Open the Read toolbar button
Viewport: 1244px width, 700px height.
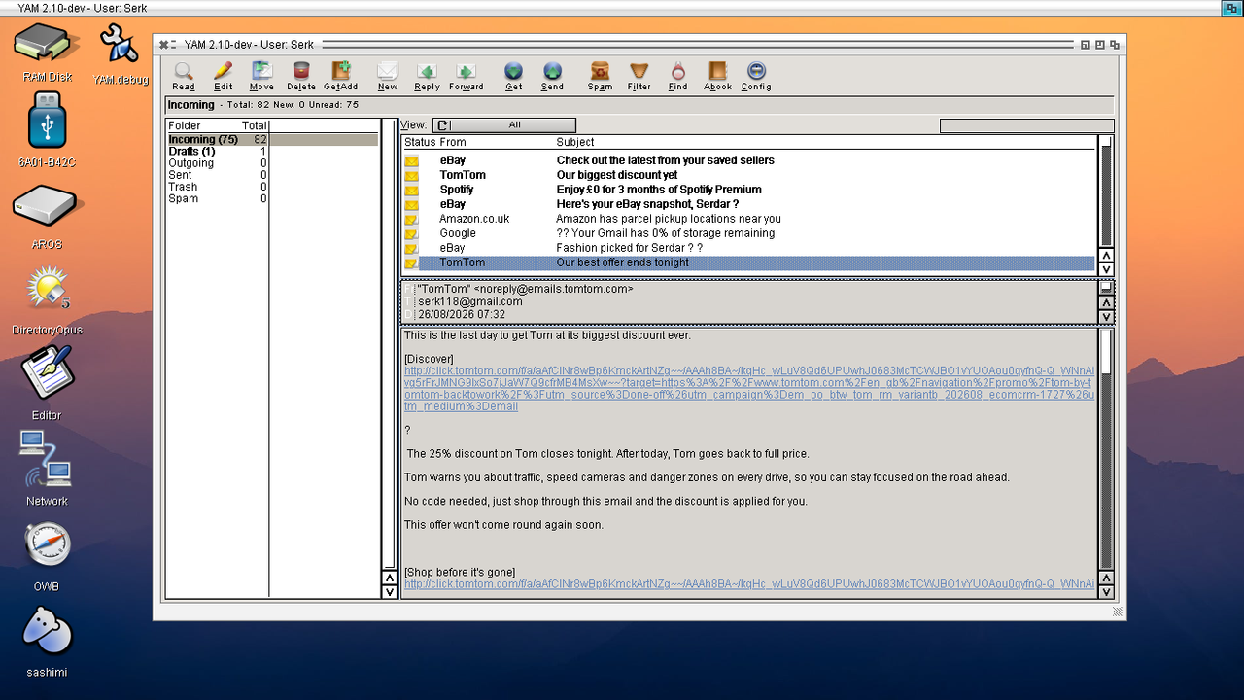click(183, 76)
